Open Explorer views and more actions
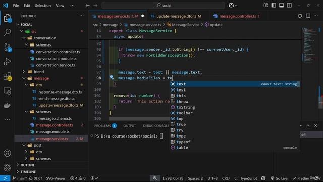 click(82, 16)
